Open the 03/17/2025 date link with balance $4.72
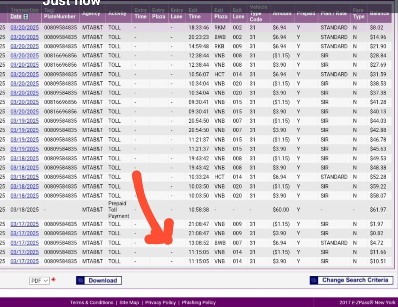398x307 pixels. point(25,243)
